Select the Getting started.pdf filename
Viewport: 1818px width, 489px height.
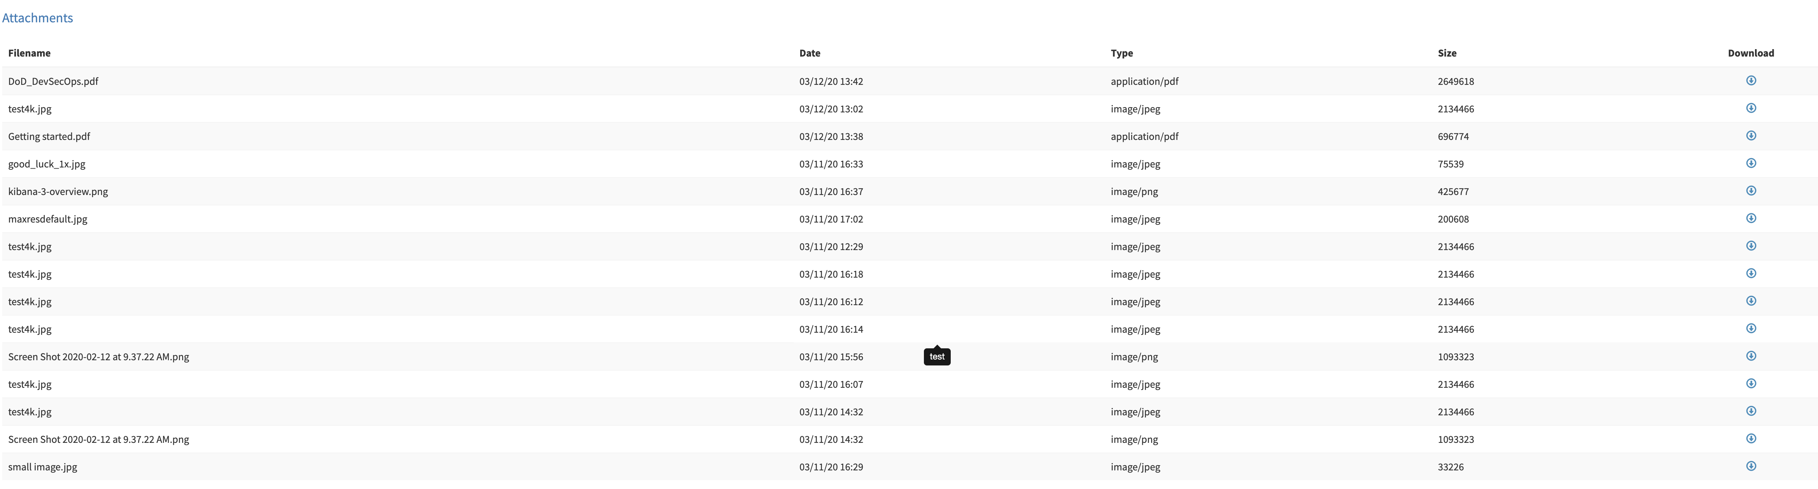click(x=49, y=136)
